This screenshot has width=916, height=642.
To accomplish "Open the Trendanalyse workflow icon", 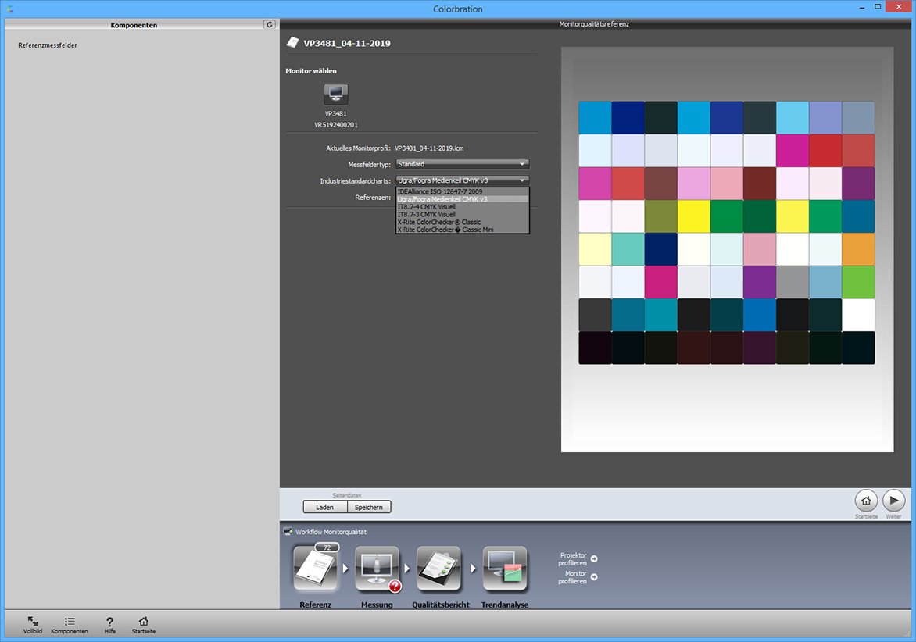I will coord(505,570).
